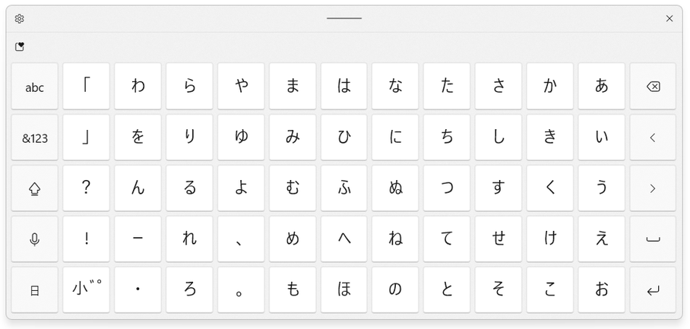
Task: Toggle the shift arrow key
Action: 34,188
